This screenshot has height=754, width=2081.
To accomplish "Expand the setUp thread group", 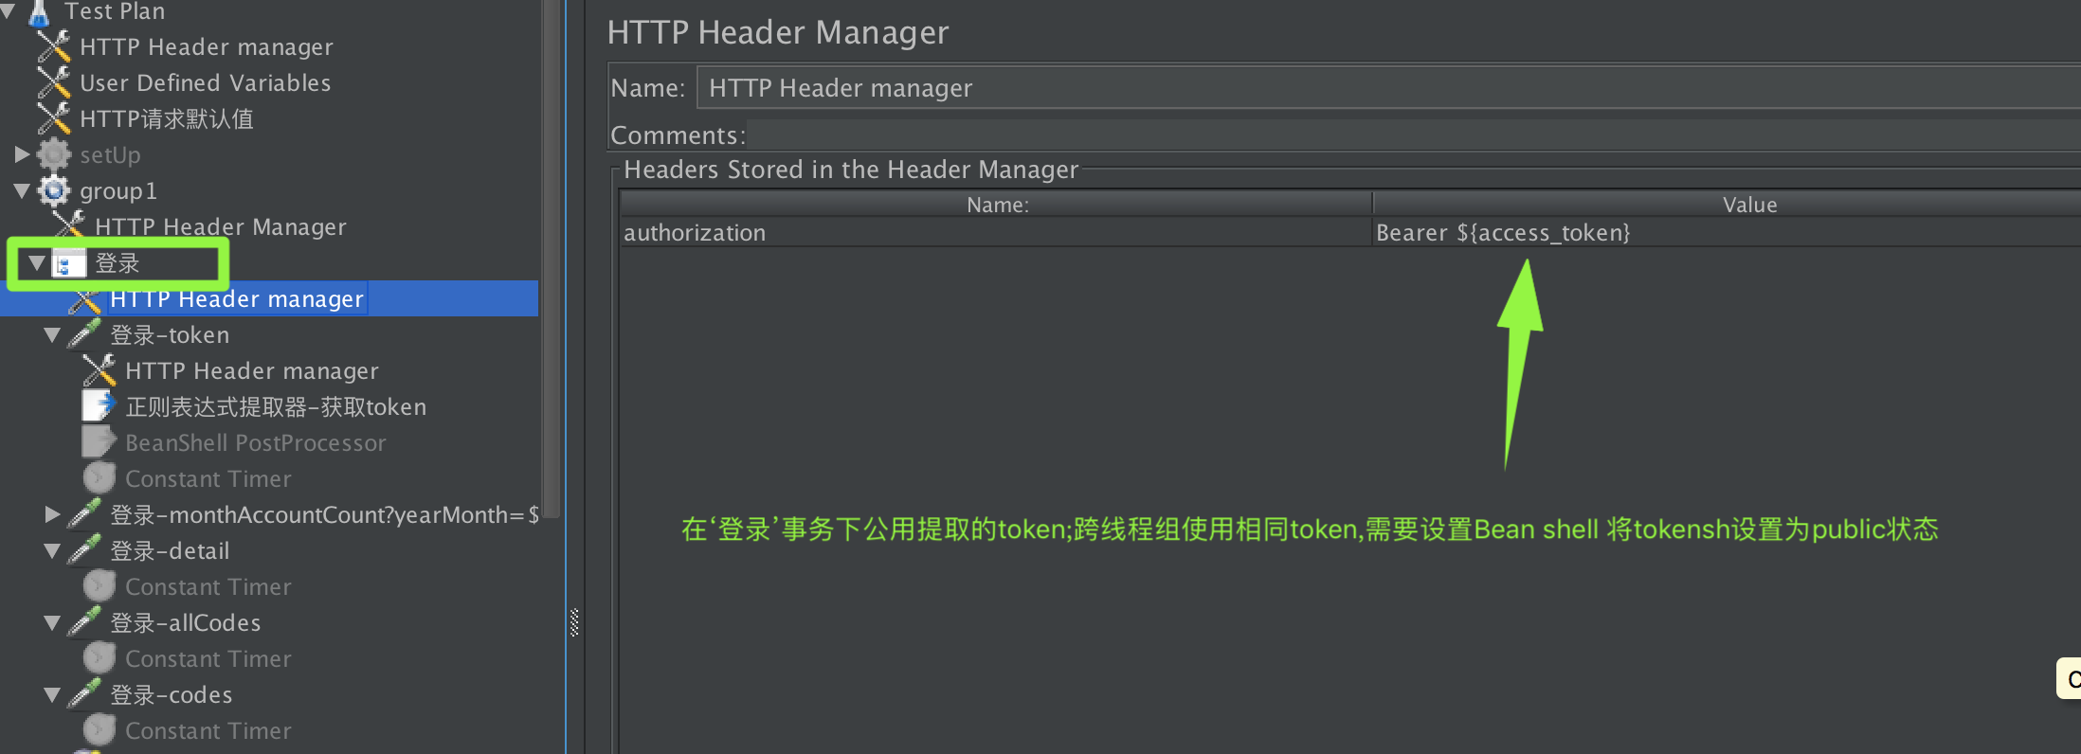I will (x=22, y=153).
